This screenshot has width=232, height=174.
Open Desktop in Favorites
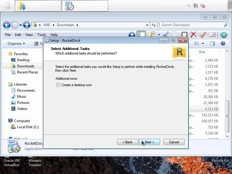[x=23, y=60]
